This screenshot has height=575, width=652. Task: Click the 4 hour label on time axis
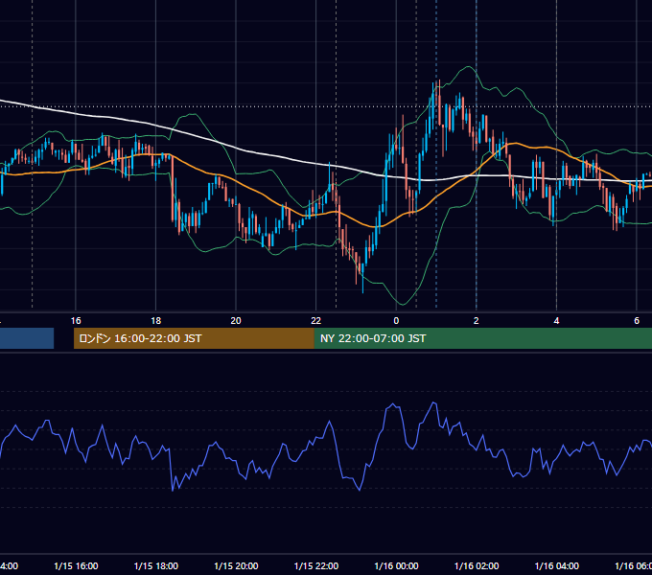click(x=556, y=321)
